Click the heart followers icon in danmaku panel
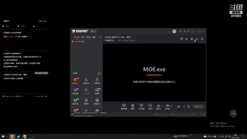The width and height of the screenshot is (247, 139). click(19, 26)
